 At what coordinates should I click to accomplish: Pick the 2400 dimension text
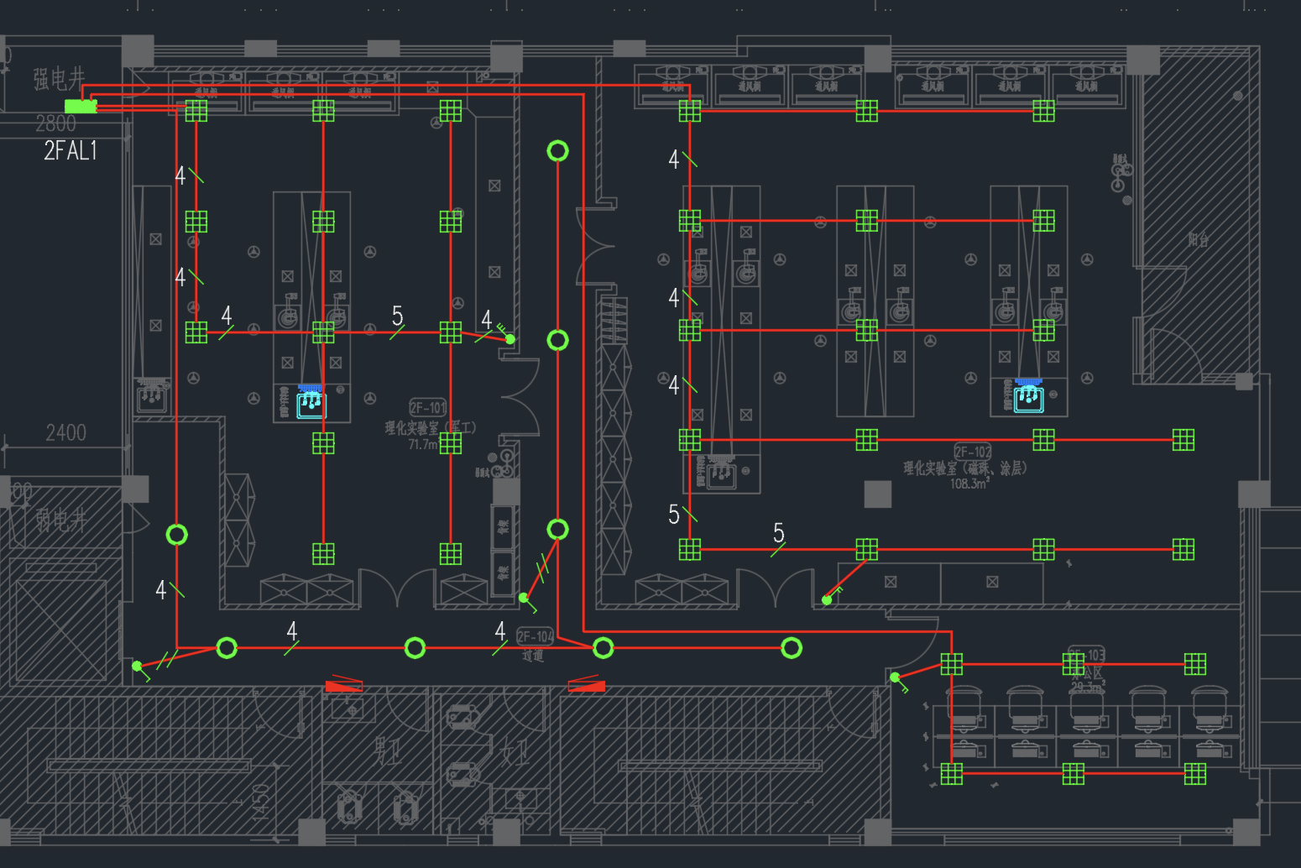(65, 433)
